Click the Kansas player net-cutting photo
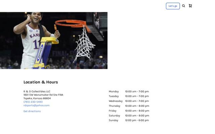 click(54, 41)
